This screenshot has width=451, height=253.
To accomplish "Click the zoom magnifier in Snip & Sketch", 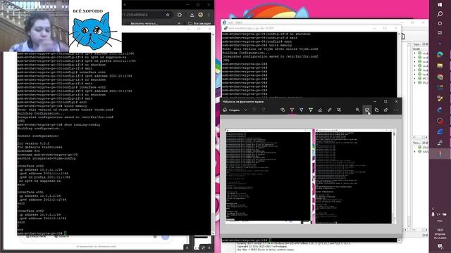I will [x=357, y=110].
